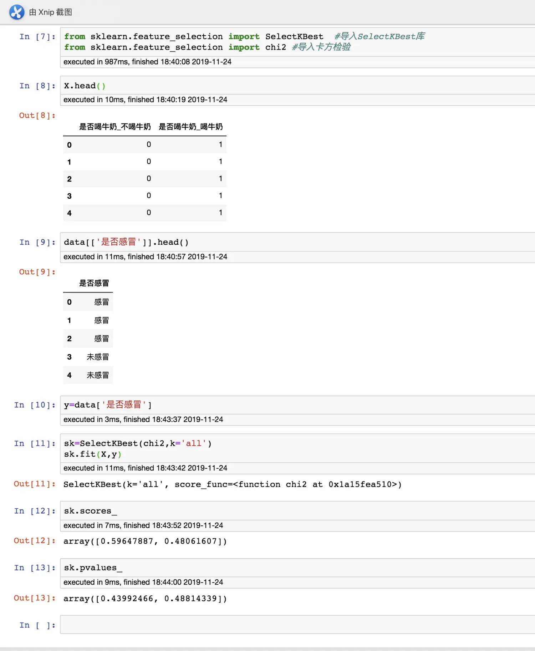Click the Out[9] output prompt
The image size is (535, 651).
37,272
